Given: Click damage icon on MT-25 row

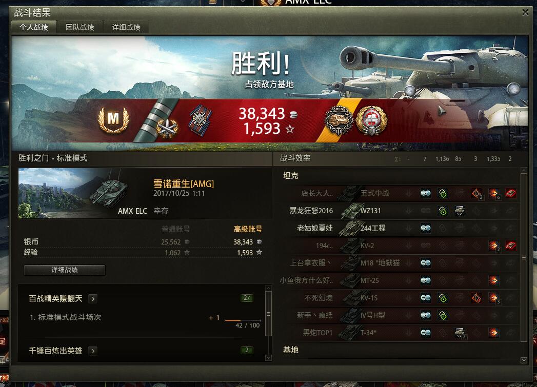Looking at the screenshot, I should [493, 280].
